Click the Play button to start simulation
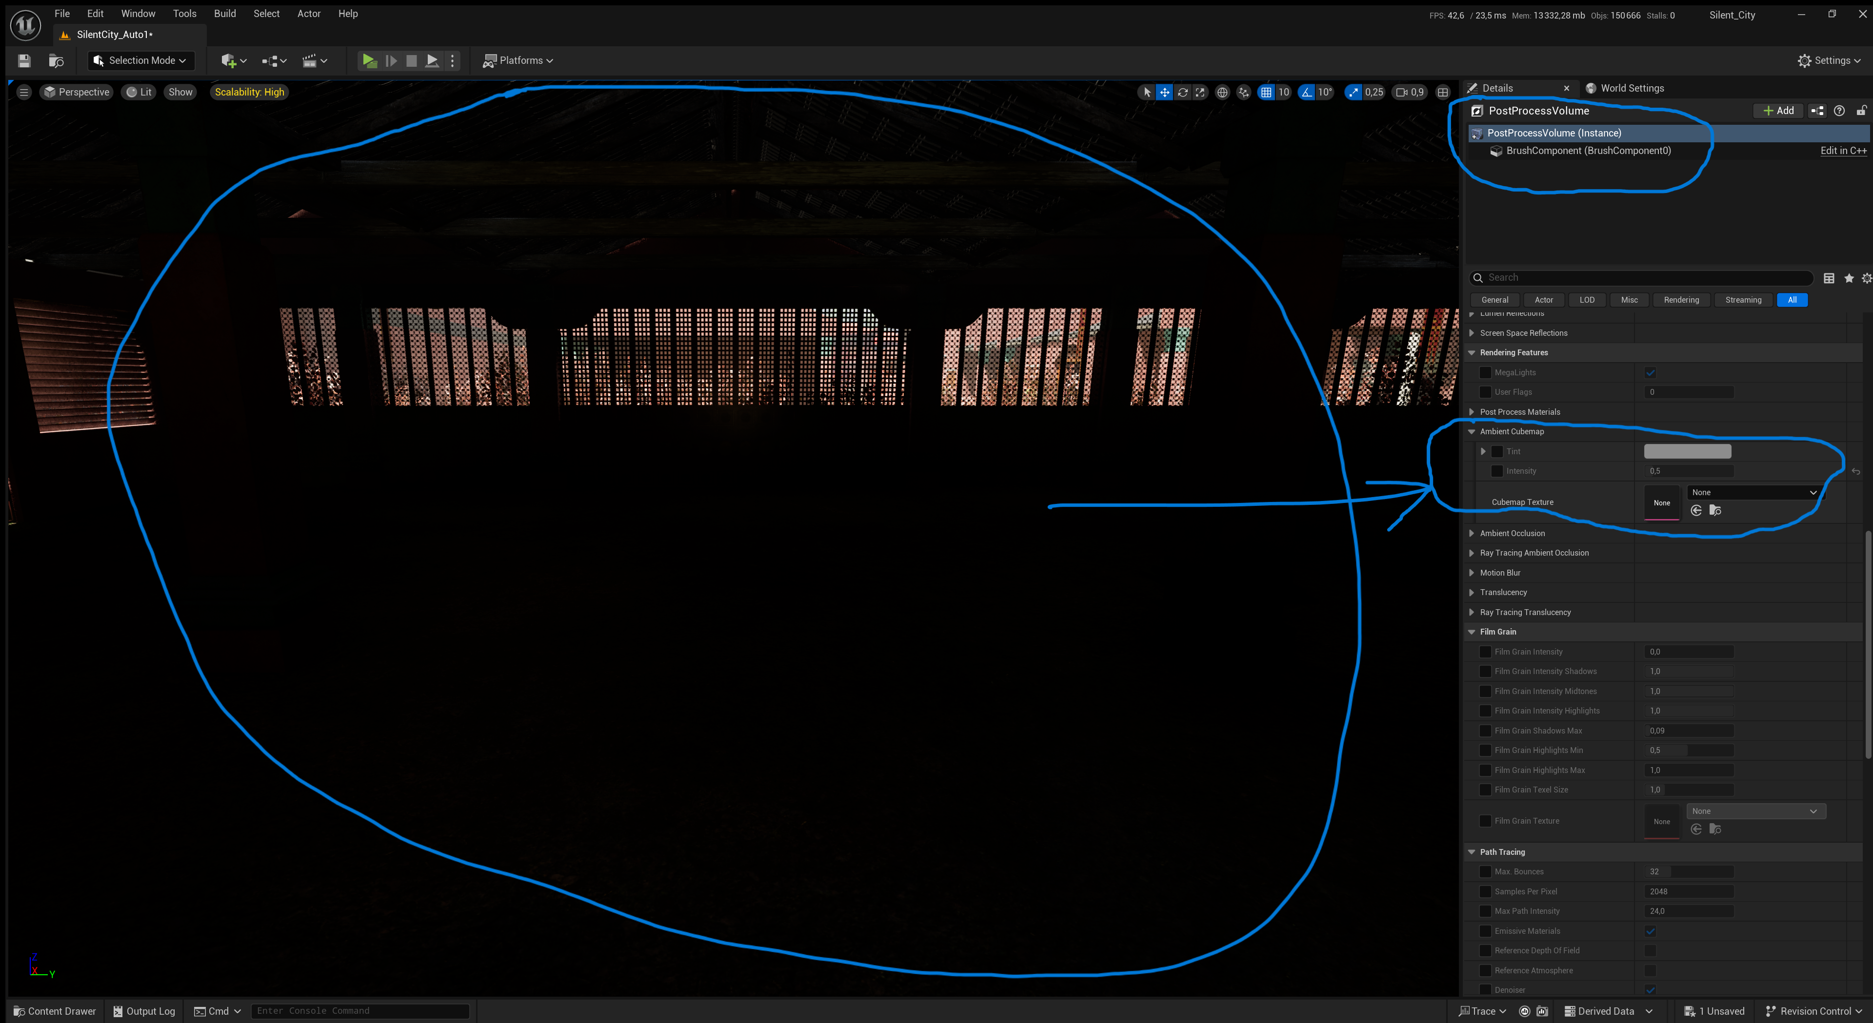This screenshot has width=1873, height=1023. point(369,60)
